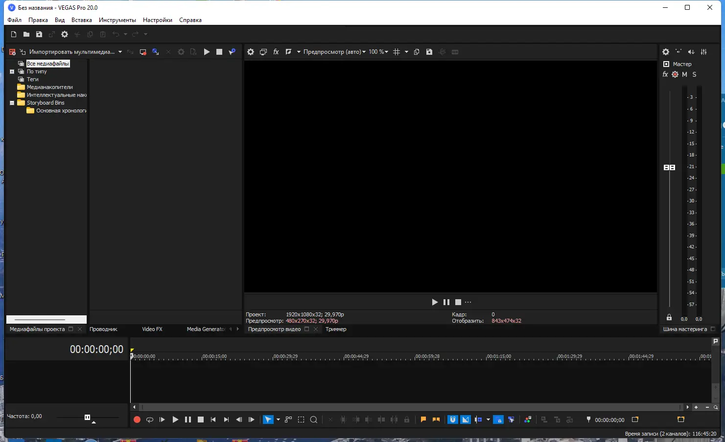This screenshot has width=725, height=442.
Task: Copy preview snapshot to clipboard
Action: point(417,51)
